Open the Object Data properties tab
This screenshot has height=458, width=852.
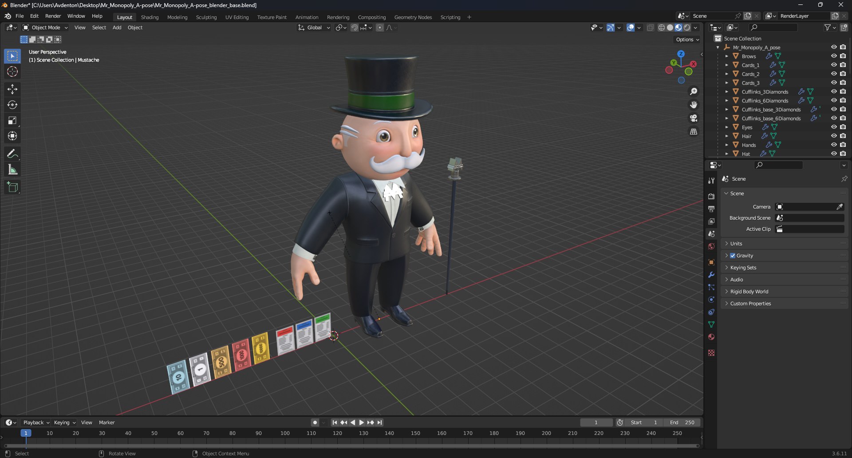(x=711, y=324)
